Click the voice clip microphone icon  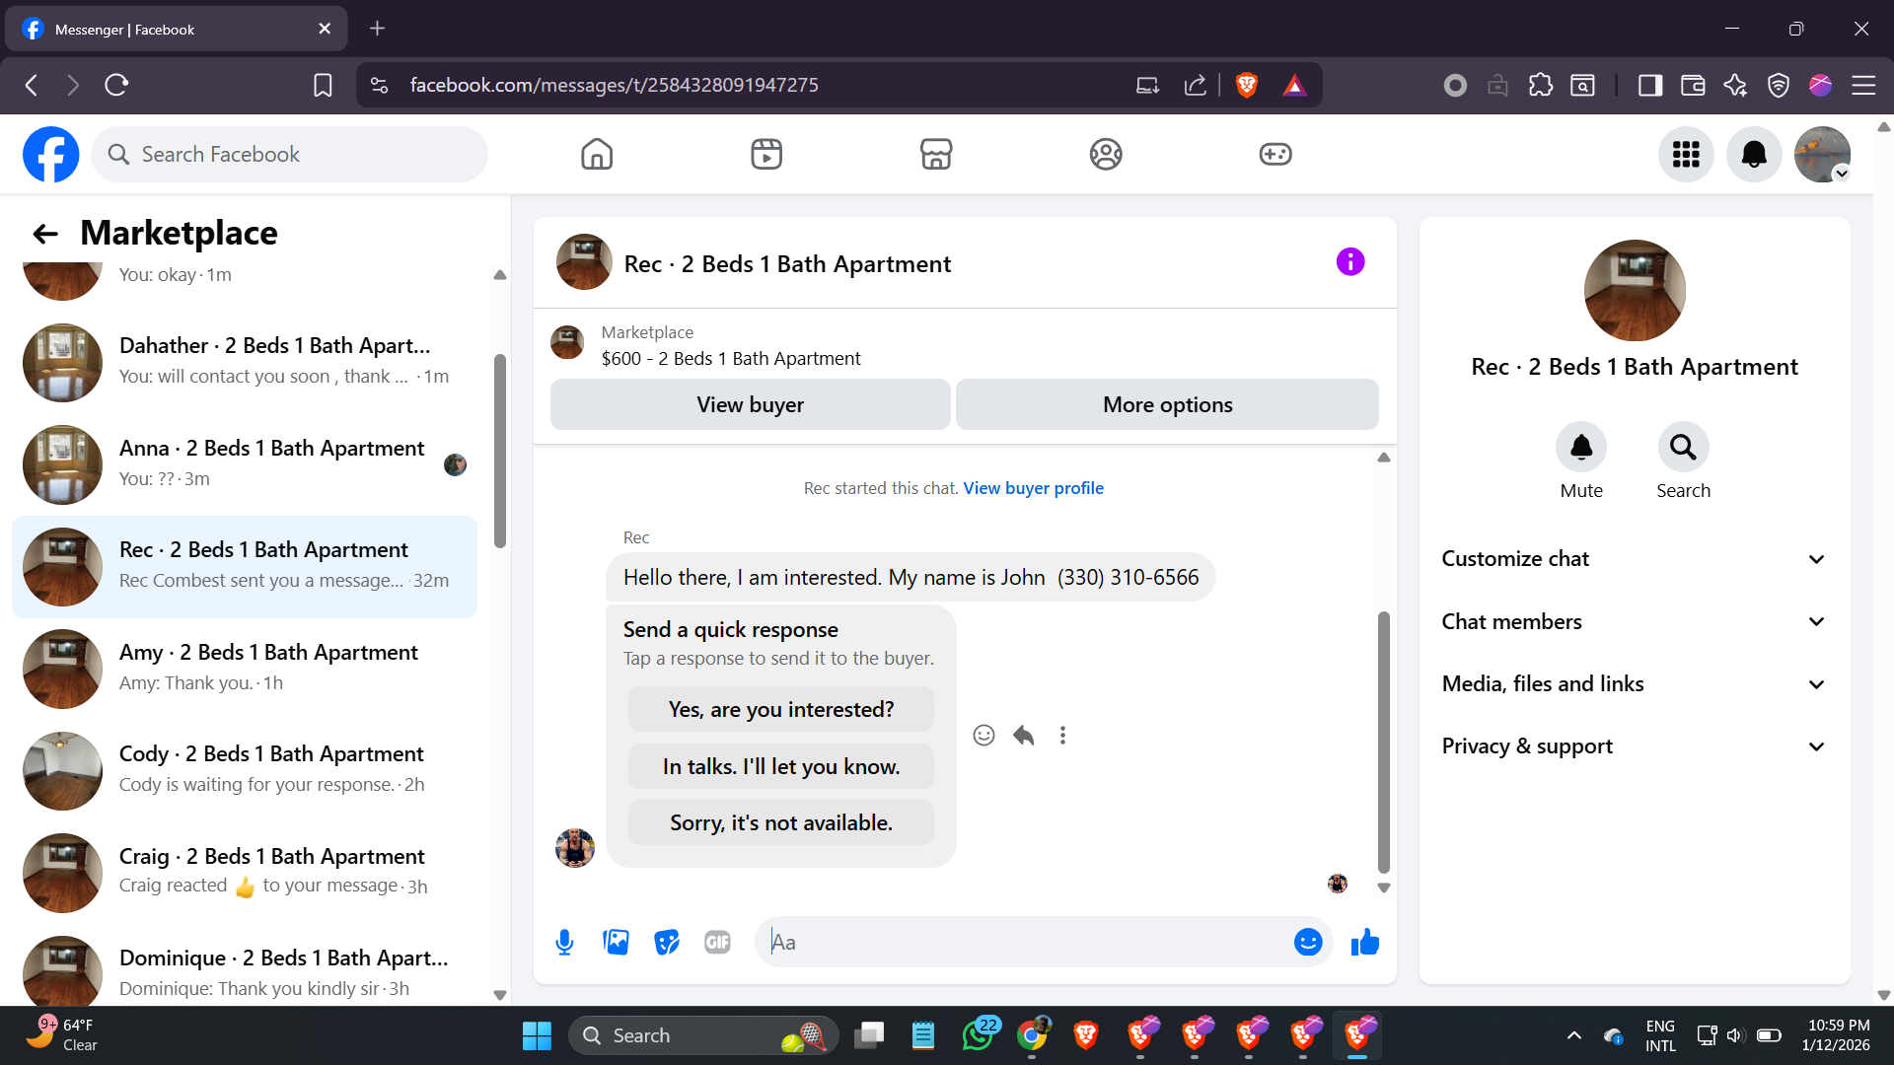coord(564,943)
